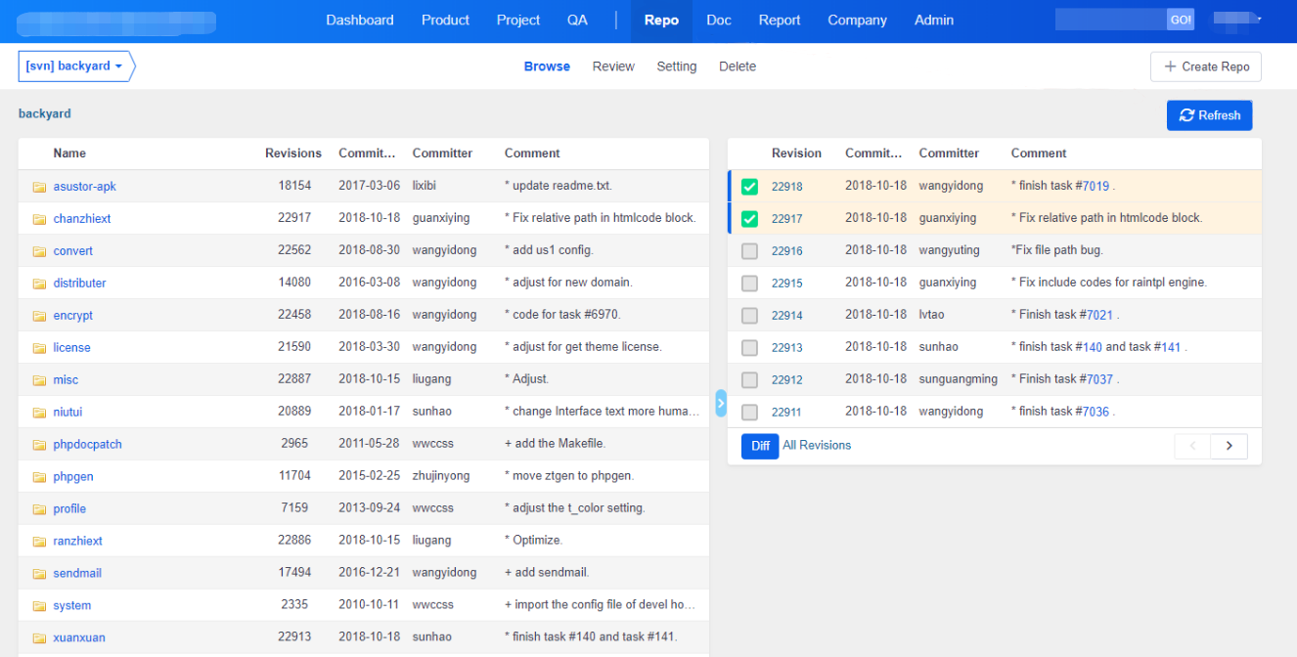Viewport: 1297px width, 657px height.
Task: Check the box for revision 22916
Action: click(749, 251)
